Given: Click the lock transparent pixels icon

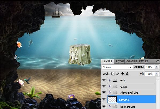Looking at the screenshot, I should click(113, 74).
